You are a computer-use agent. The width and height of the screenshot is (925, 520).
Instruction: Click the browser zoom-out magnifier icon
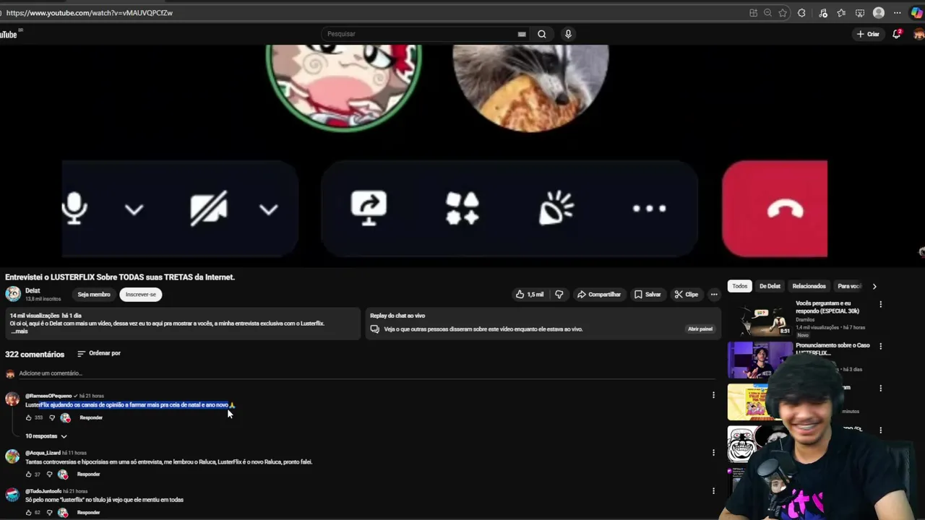pyautogui.click(x=767, y=13)
